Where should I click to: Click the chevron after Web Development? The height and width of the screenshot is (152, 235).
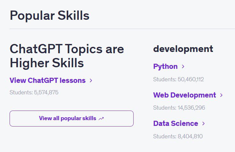[x=221, y=95]
